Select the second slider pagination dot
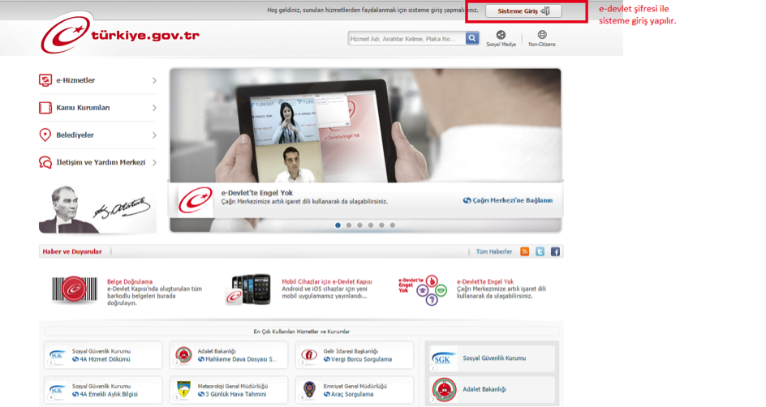This screenshot has height=407, width=766. tap(349, 225)
